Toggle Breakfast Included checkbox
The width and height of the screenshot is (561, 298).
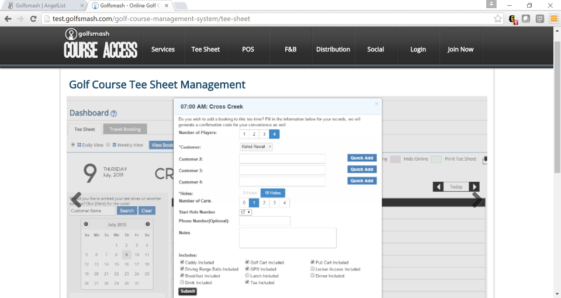[x=182, y=275]
